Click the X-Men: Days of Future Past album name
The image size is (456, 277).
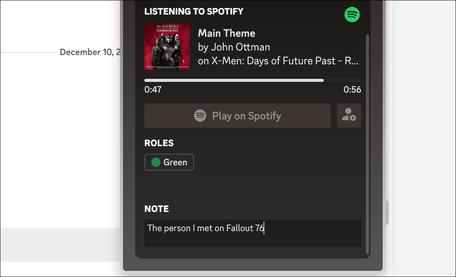285,60
